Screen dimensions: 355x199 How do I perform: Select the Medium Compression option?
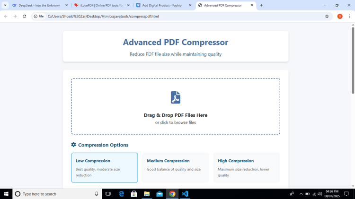(176, 168)
